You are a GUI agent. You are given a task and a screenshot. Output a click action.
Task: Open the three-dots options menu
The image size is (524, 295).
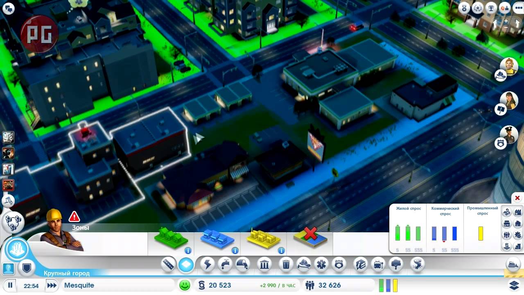(x=518, y=8)
